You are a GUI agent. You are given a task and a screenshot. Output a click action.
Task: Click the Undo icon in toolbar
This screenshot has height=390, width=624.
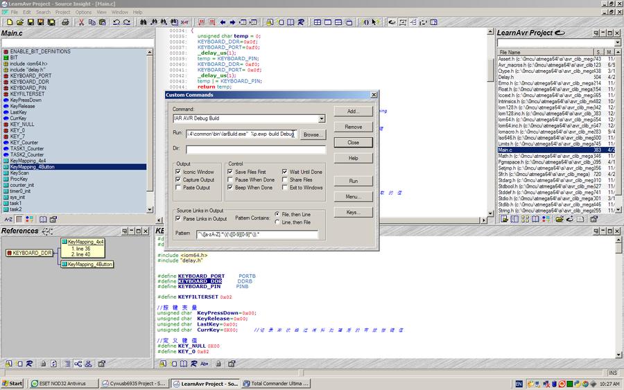116,22
